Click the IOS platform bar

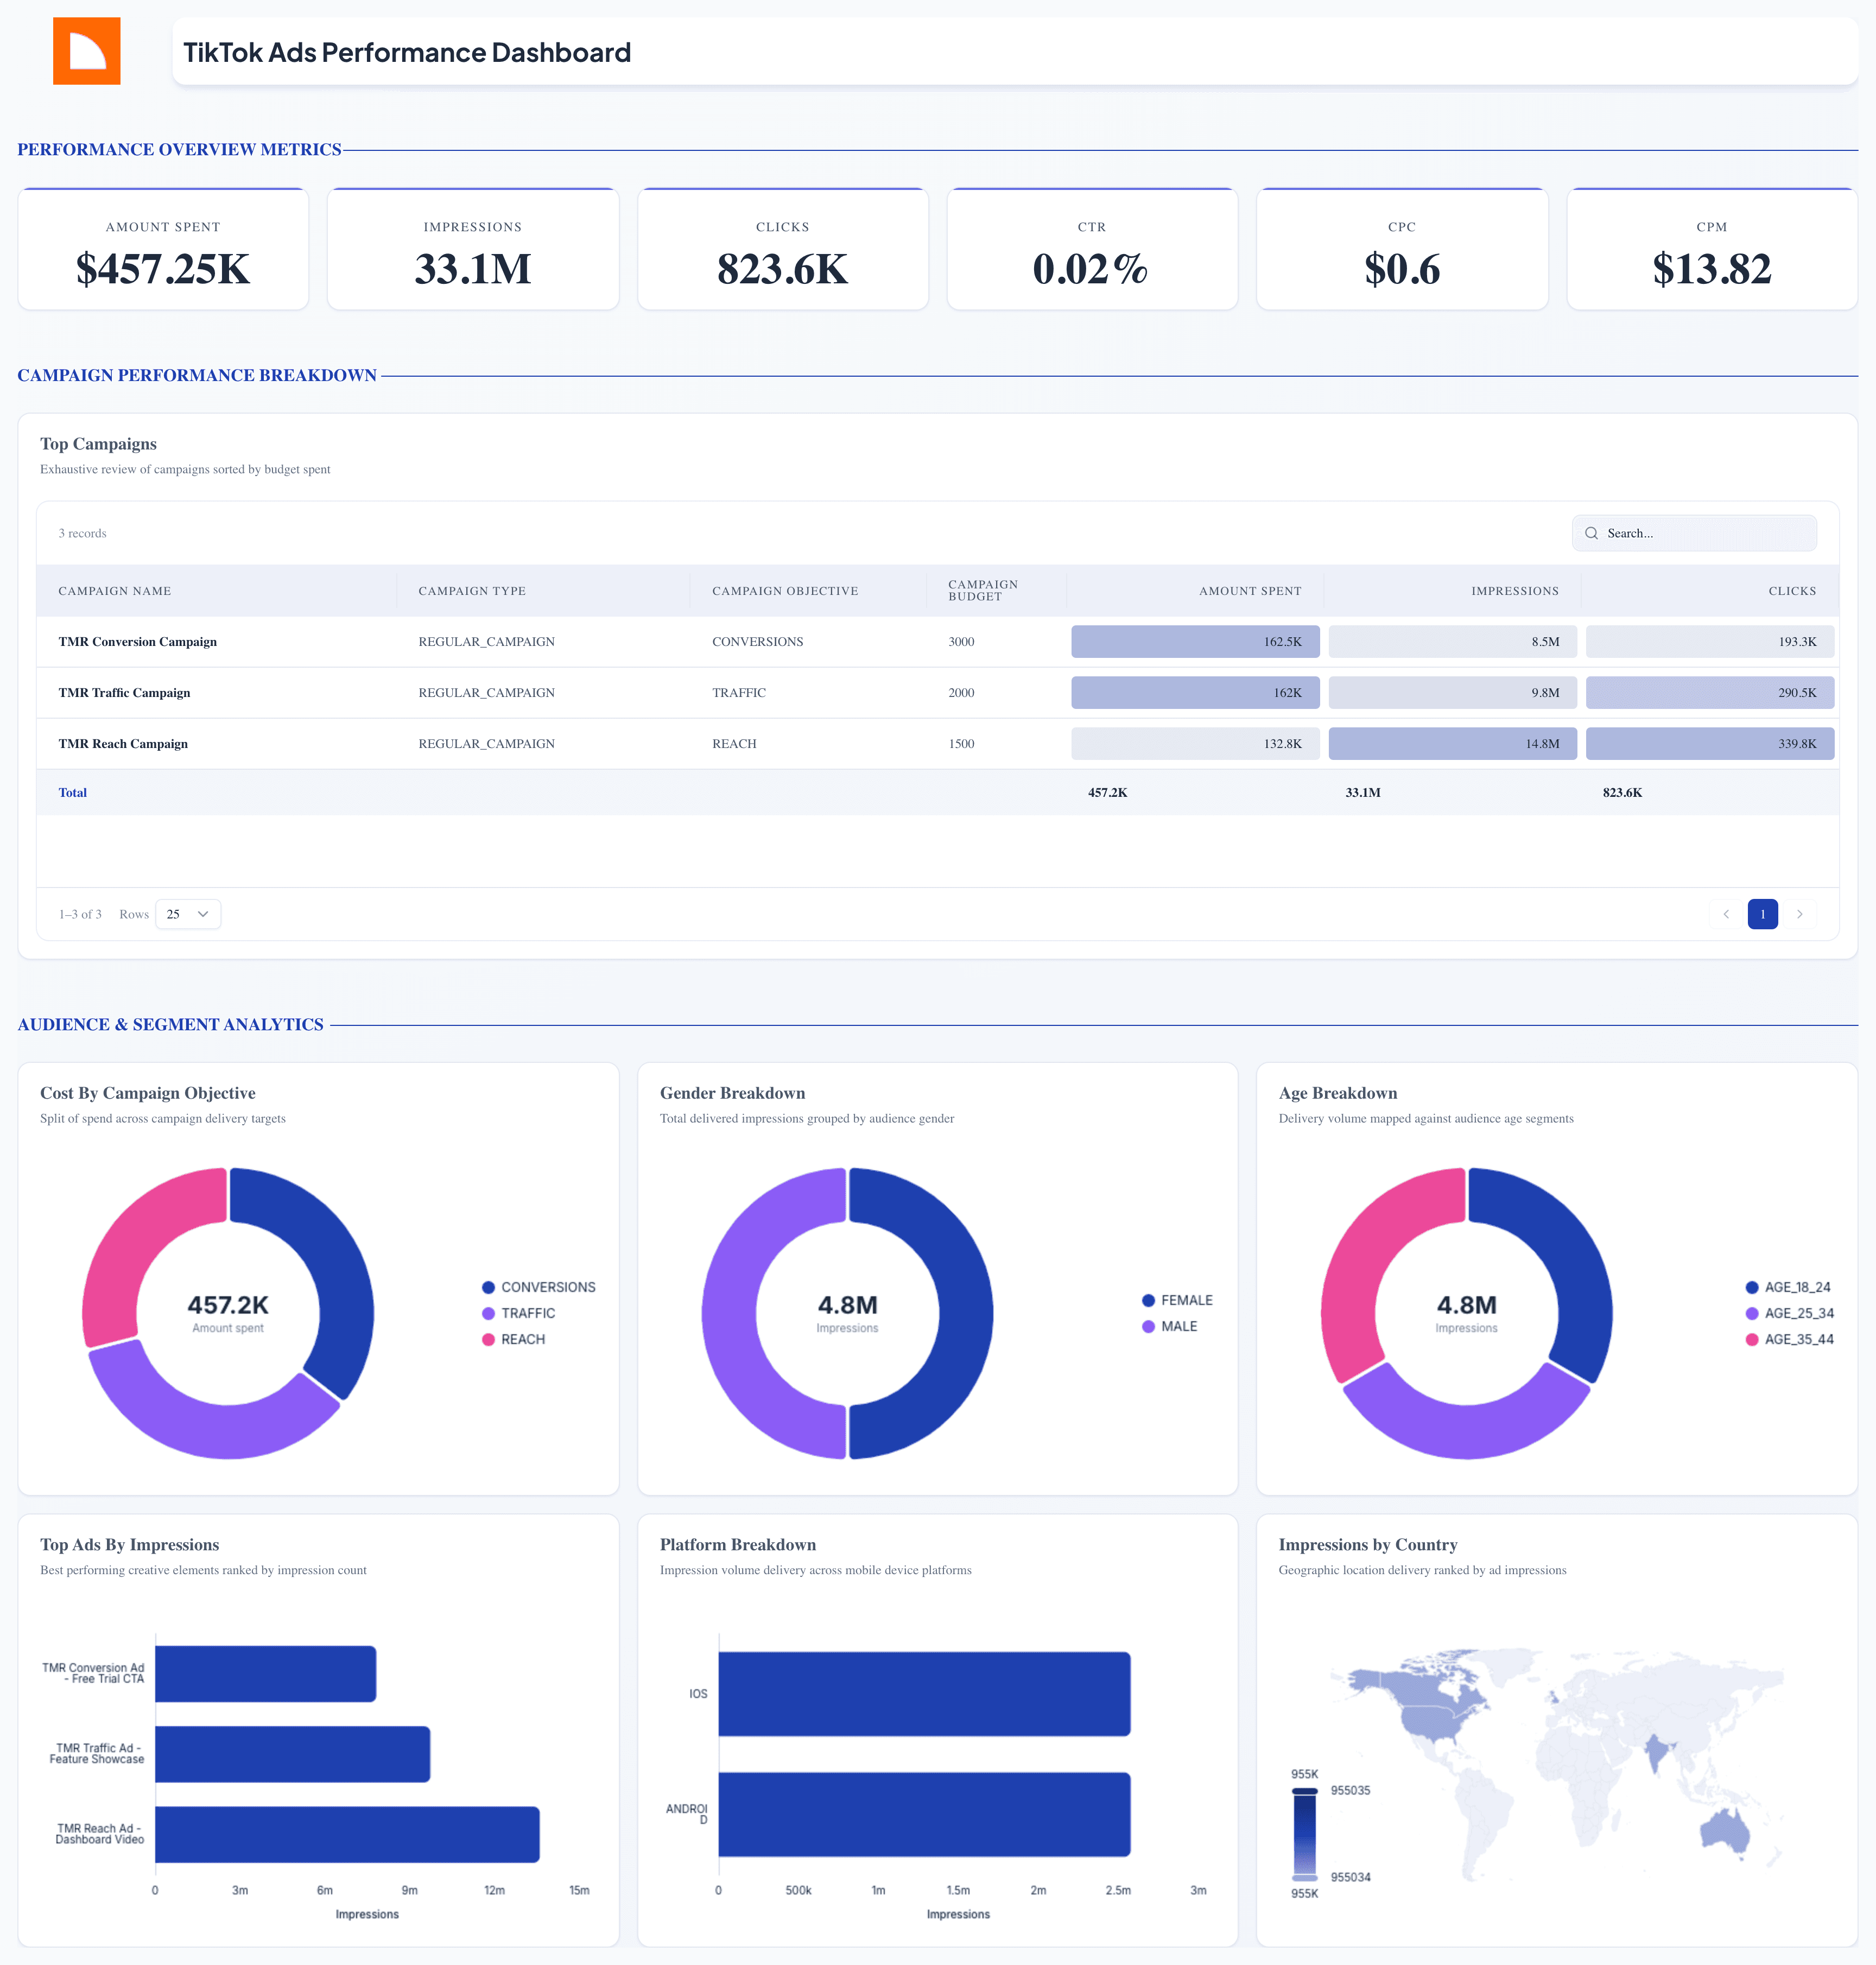tap(924, 1694)
